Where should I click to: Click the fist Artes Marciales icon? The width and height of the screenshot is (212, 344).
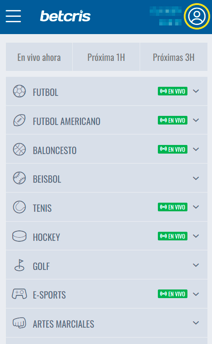click(19, 323)
